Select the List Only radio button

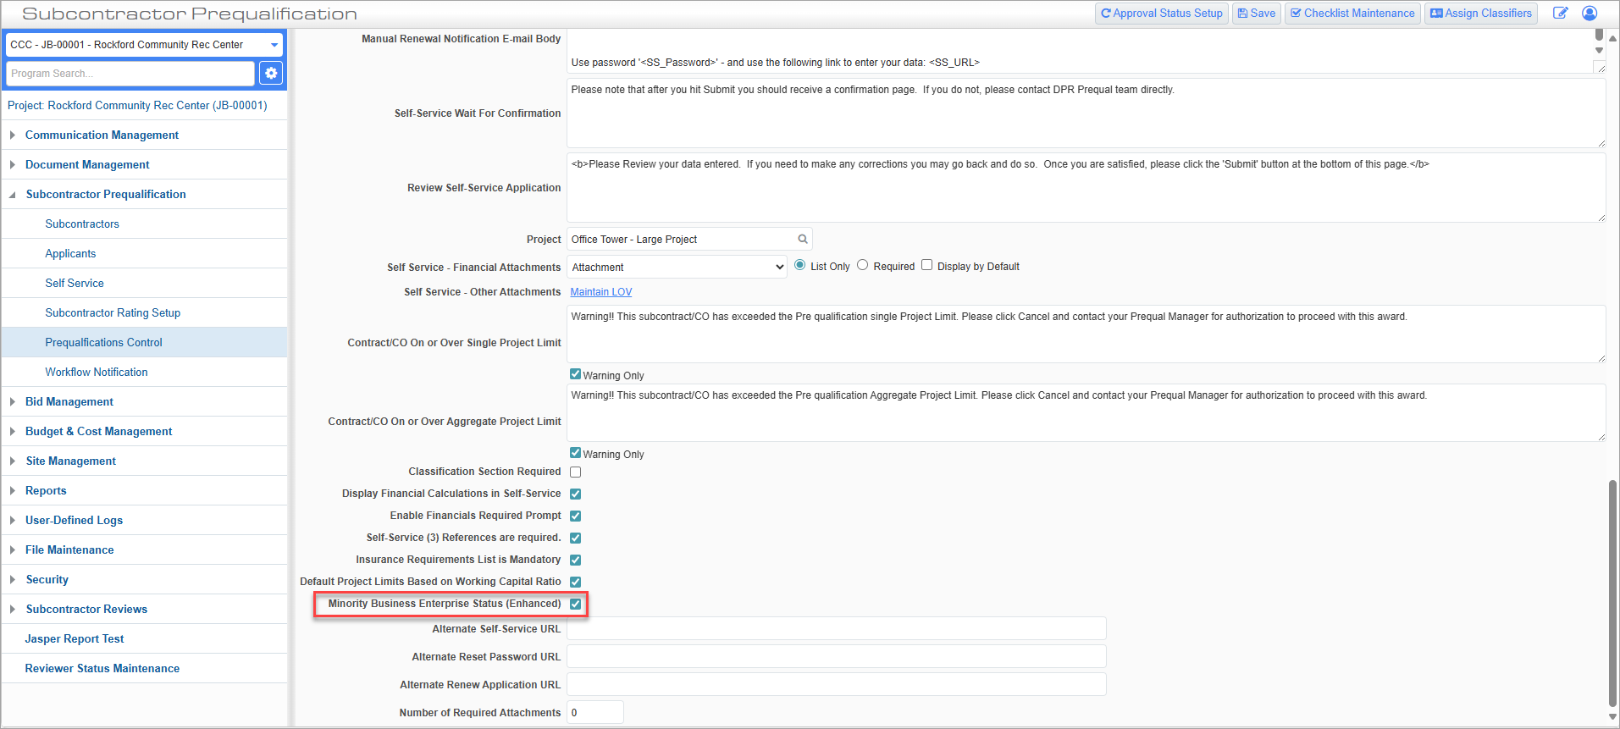point(799,266)
